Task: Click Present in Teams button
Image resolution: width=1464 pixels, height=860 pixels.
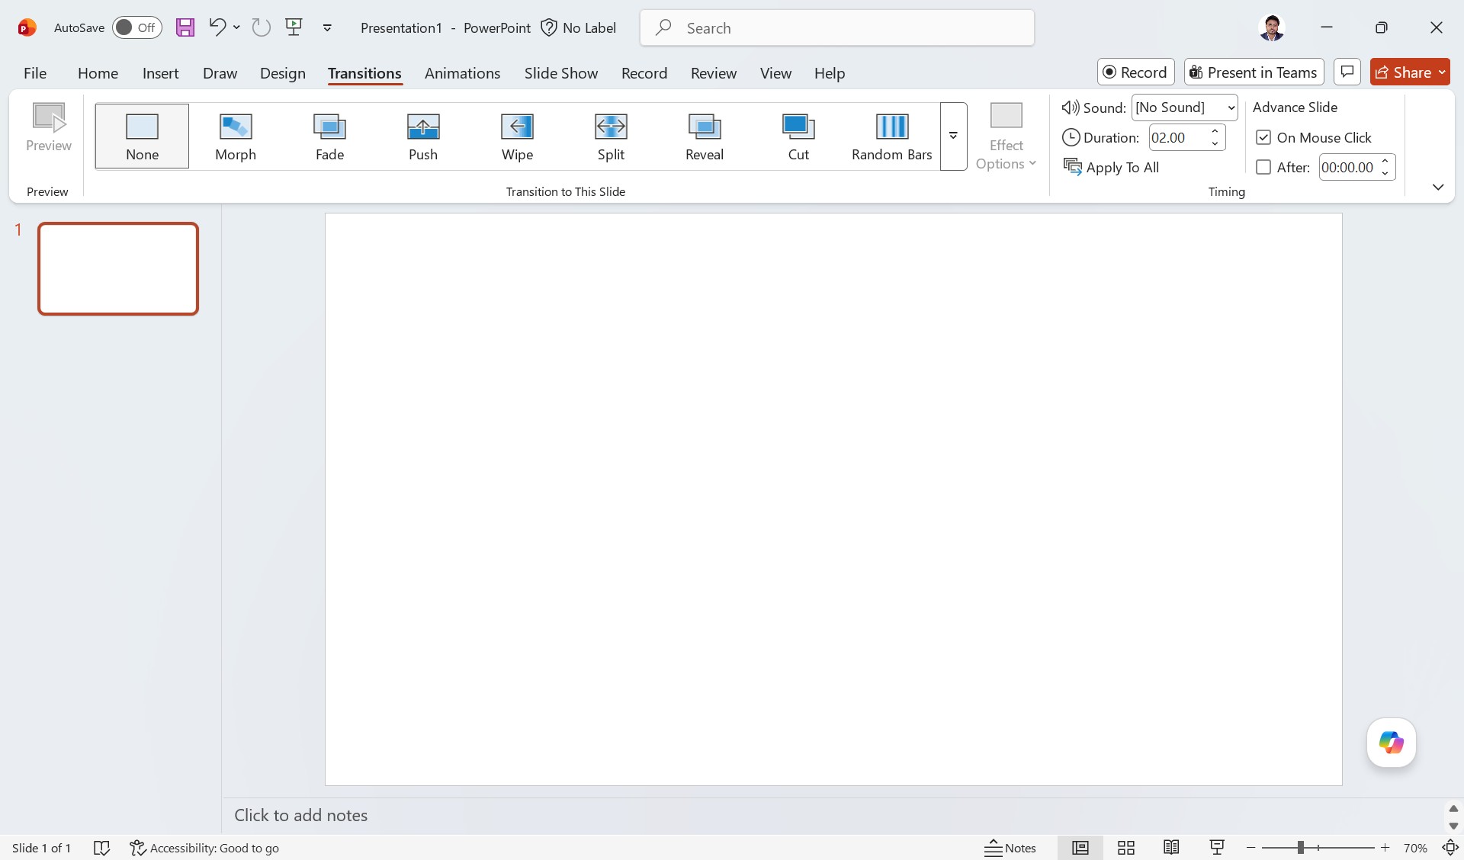Action: 1254,72
